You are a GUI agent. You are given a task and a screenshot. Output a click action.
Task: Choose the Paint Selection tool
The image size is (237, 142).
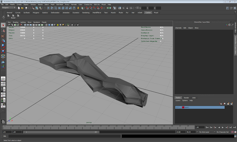click(x=3, y=36)
